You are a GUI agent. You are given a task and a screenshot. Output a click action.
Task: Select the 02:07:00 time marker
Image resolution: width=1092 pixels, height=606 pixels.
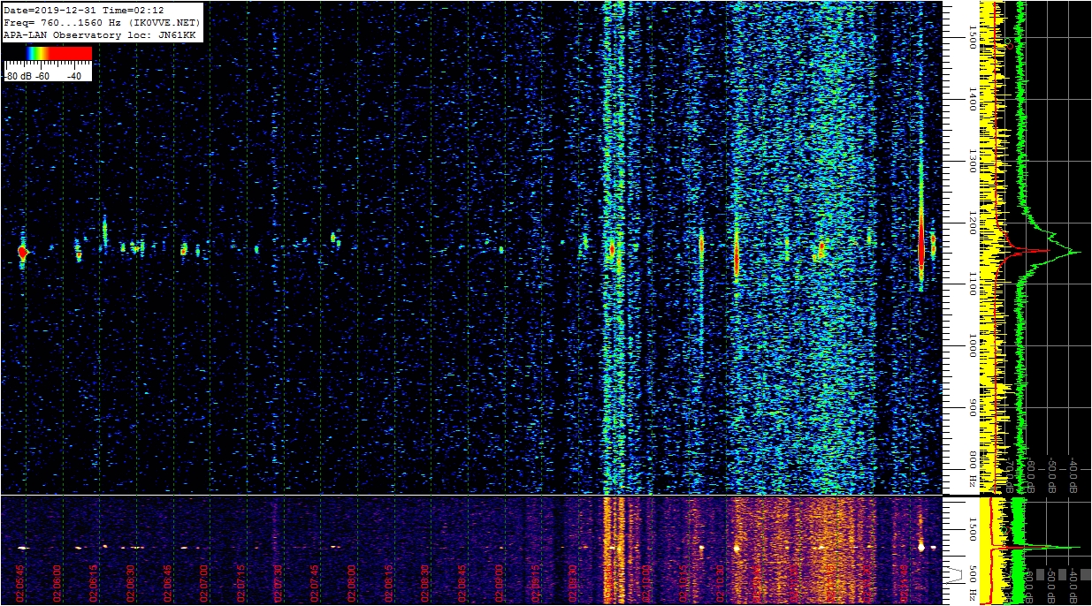tap(204, 582)
